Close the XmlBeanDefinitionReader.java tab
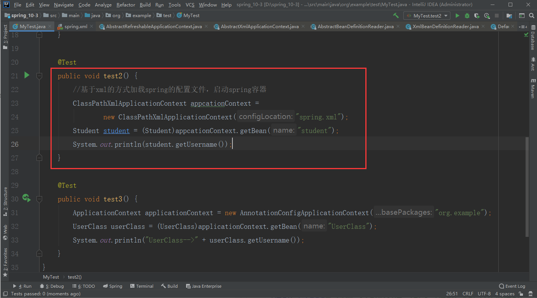The height and width of the screenshot is (298, 537). click(x=483, y=27)
